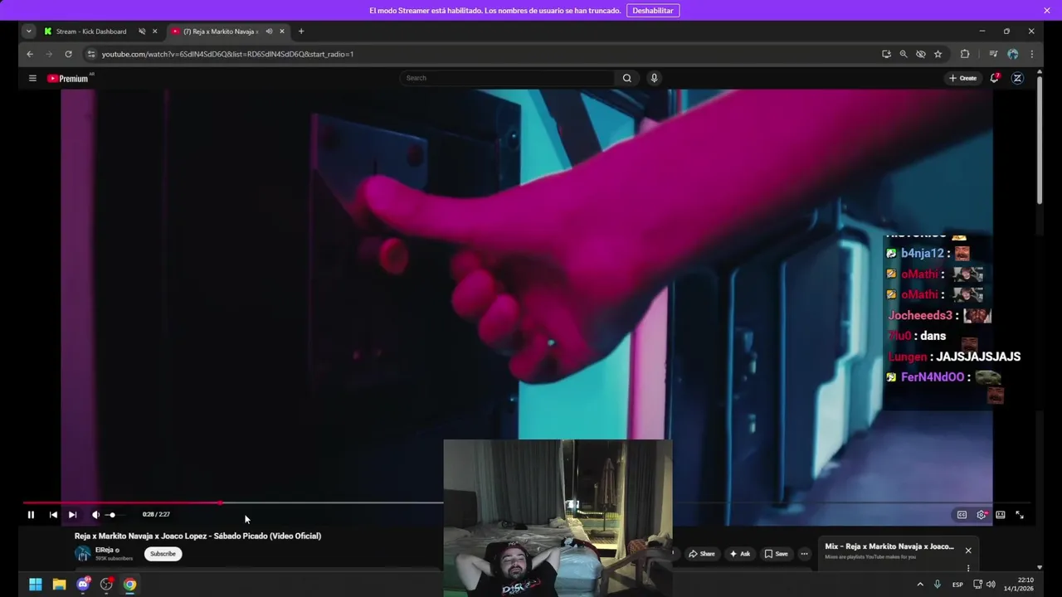1062x597 pixels.
Task: Save video to a playlist
Action: [x=777, y=554]
